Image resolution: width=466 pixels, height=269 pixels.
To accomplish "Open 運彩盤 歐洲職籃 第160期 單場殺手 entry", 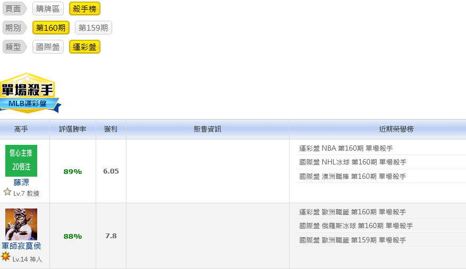I will pyautogui.click(x=352, y=212).
